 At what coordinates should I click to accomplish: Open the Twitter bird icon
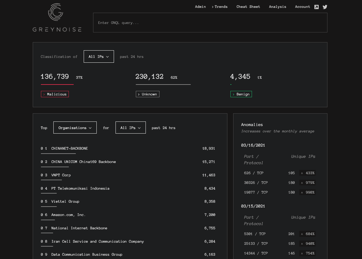coord(325,7)
